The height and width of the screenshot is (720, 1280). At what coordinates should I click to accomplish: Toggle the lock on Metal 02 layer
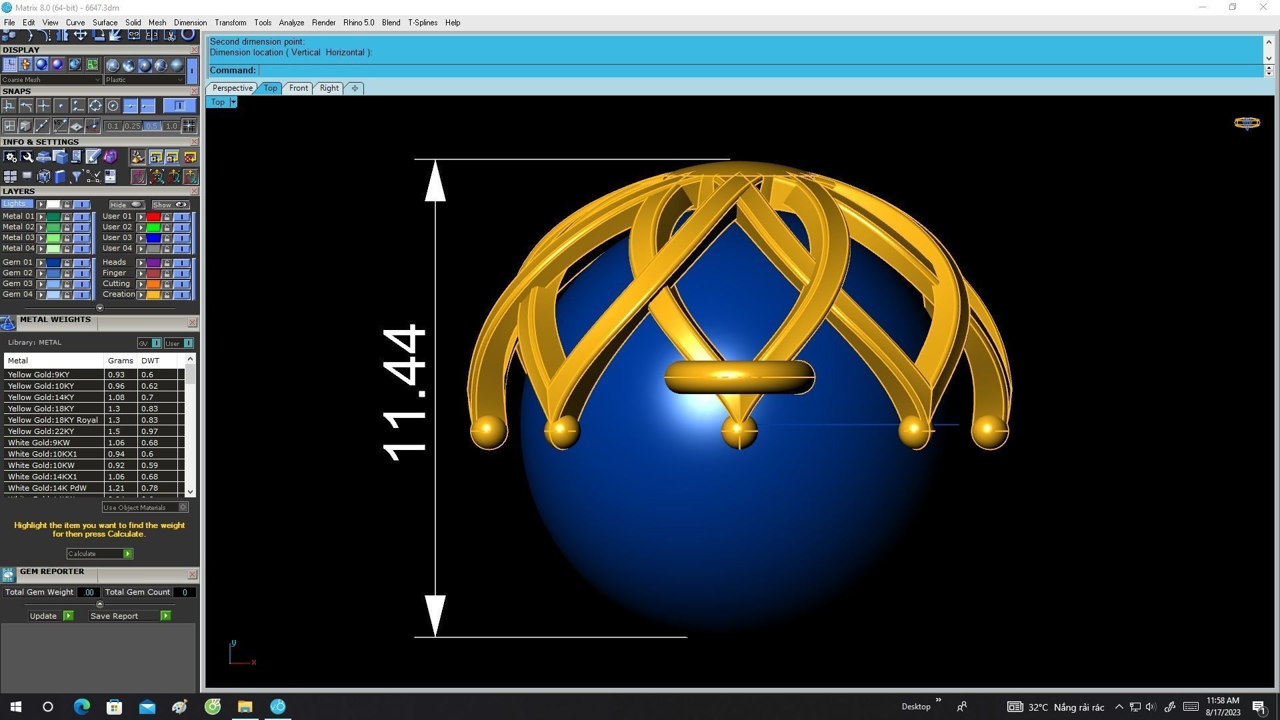coord(67,227)
